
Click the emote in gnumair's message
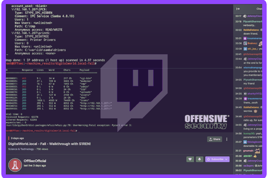(257, 150)
